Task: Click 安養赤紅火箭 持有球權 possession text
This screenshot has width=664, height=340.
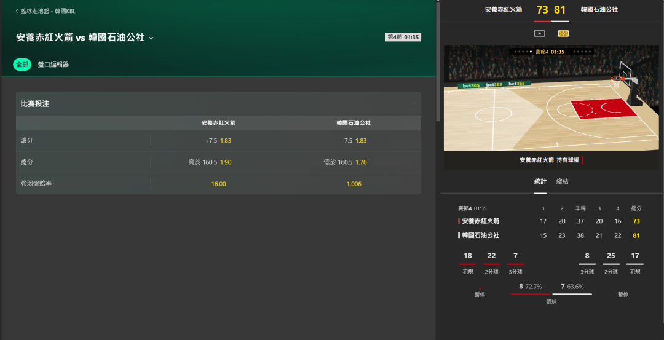Action: [x=550, y=160]
